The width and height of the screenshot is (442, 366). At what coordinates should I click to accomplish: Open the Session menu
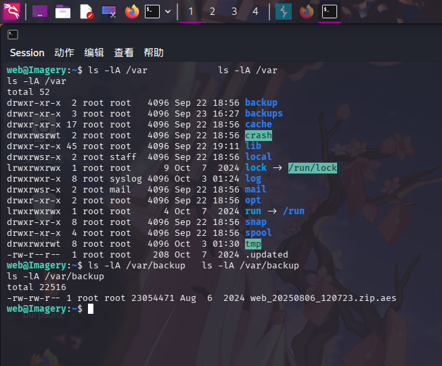(27, 53)
